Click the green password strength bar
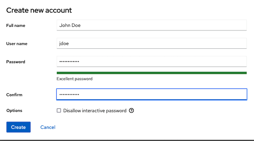Image resolution: width=254 pixels, height=141 pixels. tap(152, 73)
